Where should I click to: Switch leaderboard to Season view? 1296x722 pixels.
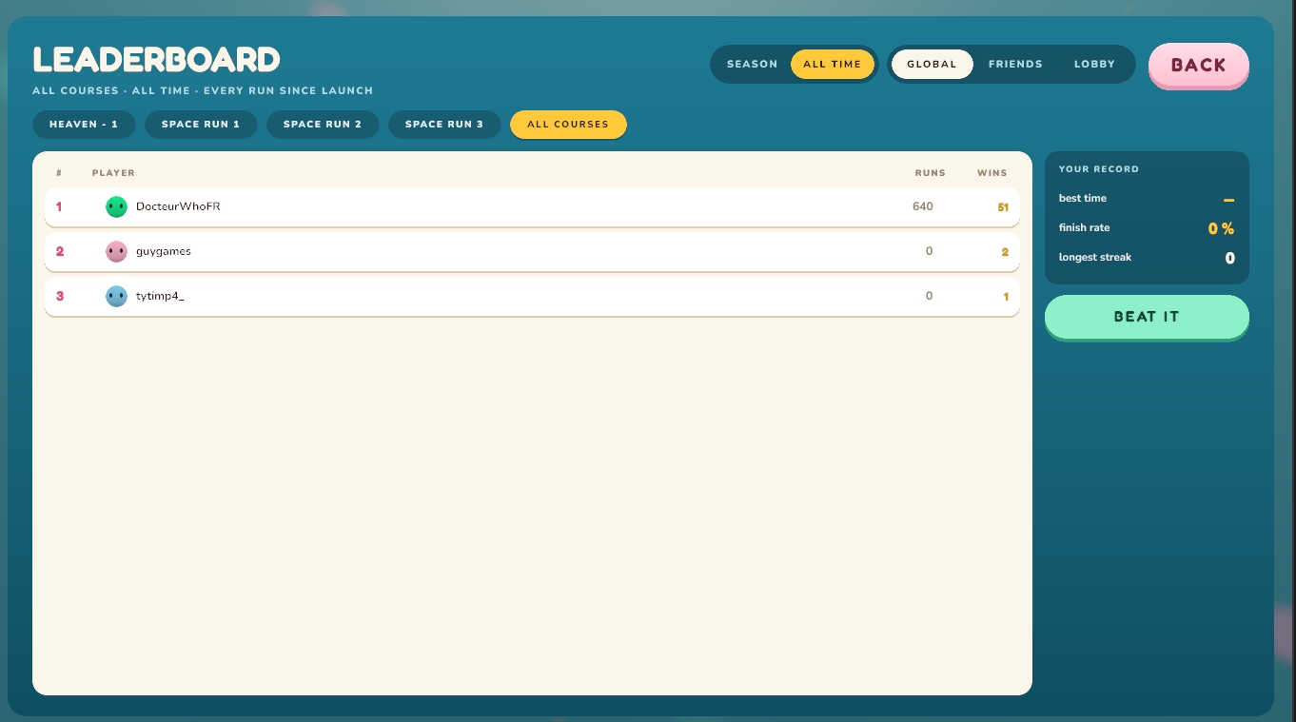[752, 64]
